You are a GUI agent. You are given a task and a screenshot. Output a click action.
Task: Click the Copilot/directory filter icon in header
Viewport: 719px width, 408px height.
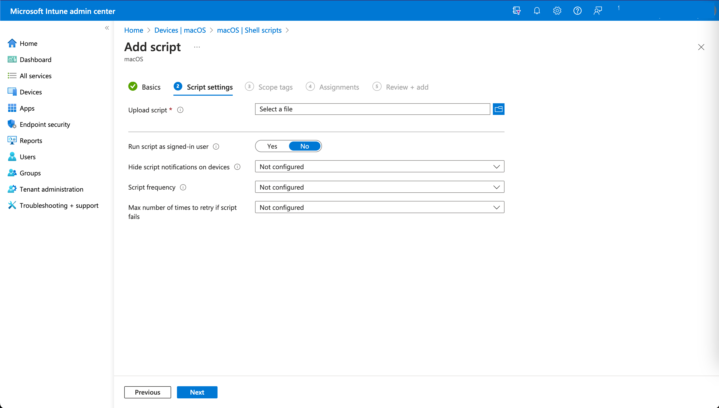[516, 11]
